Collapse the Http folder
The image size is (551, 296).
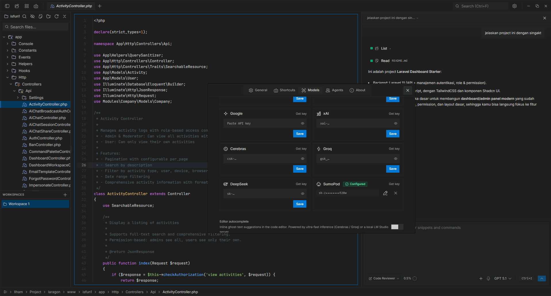(8, 77)
